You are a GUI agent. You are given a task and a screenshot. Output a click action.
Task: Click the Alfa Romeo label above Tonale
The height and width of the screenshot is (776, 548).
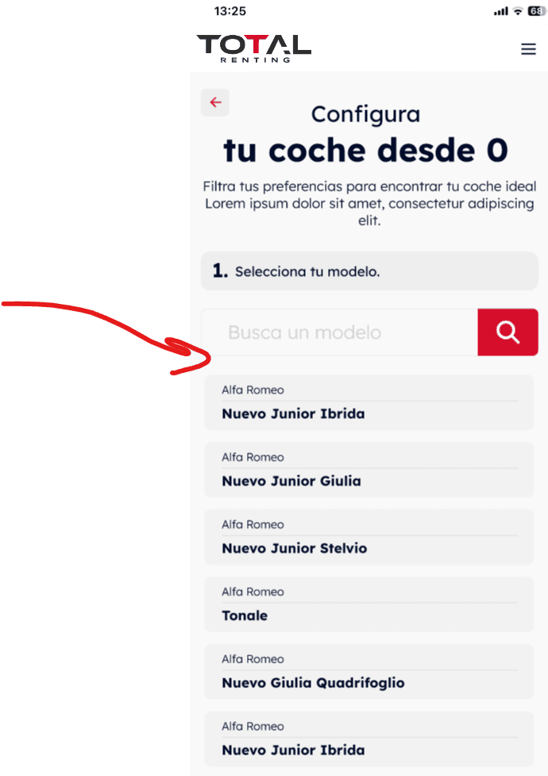(253, 592)
